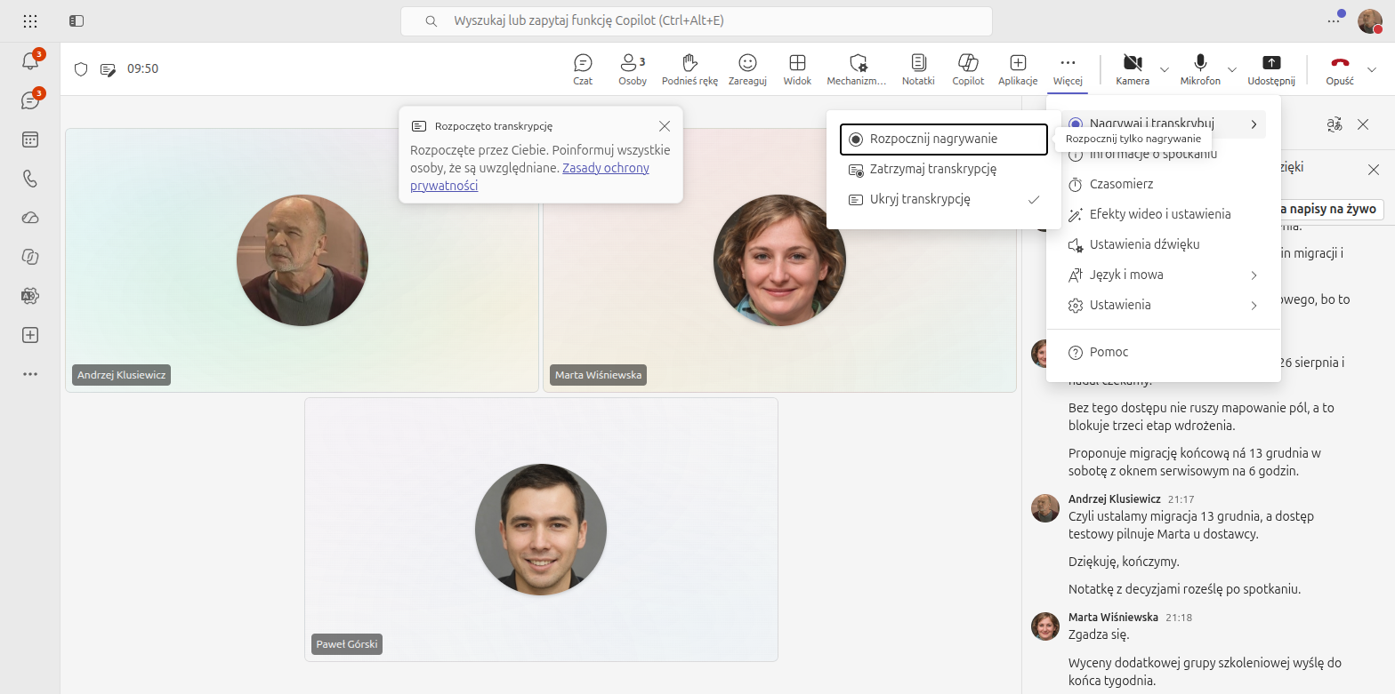1395x694 pixels.
Task: Expand the Opuść leave options arrow
Action: [x=1370, y=69]
